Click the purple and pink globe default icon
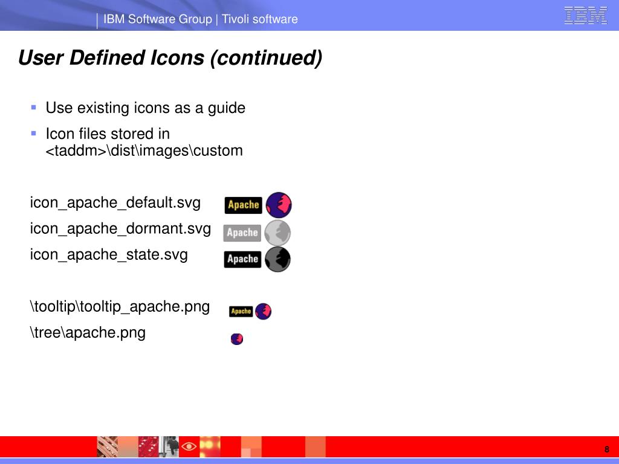Image resolution: width=619 pixels, height=464 pixels. tap(279, 205)
